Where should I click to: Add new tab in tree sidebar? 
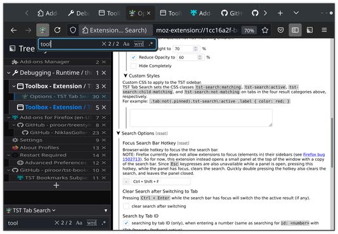pyautogui.click(x=56, y=186)
